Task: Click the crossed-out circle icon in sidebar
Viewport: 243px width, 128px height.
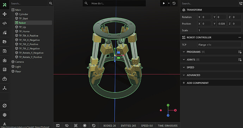Action: 5,106
